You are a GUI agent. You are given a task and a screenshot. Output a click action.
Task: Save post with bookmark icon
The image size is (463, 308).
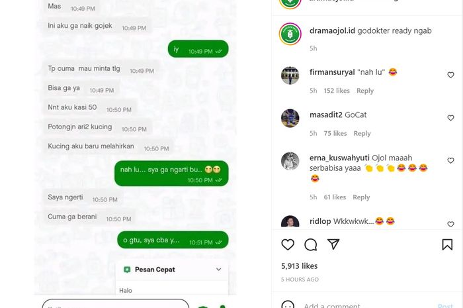(x=447, y=244)
